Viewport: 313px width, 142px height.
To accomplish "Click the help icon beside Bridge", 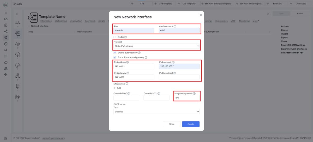I will click(x=126, y=37).
